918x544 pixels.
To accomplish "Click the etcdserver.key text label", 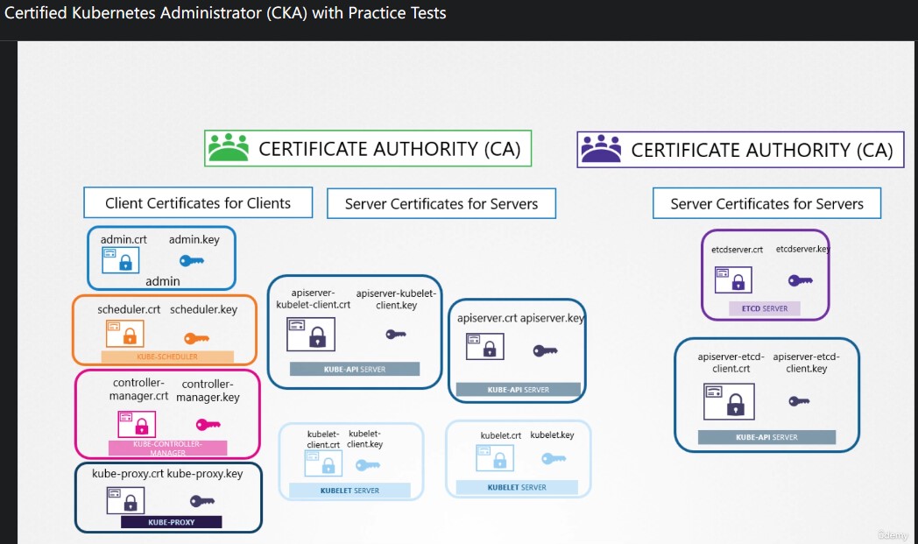I will tap(802, 249).
